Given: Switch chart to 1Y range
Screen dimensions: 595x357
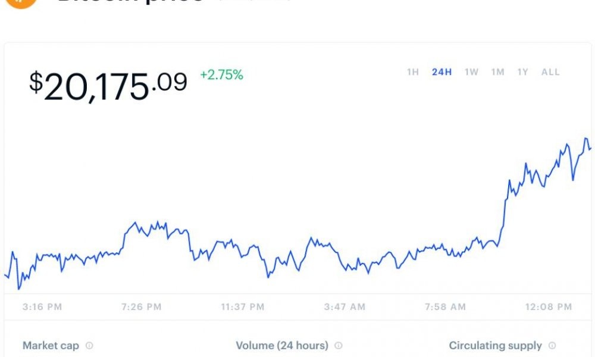Looking at the screenshot, I should 522,72.
